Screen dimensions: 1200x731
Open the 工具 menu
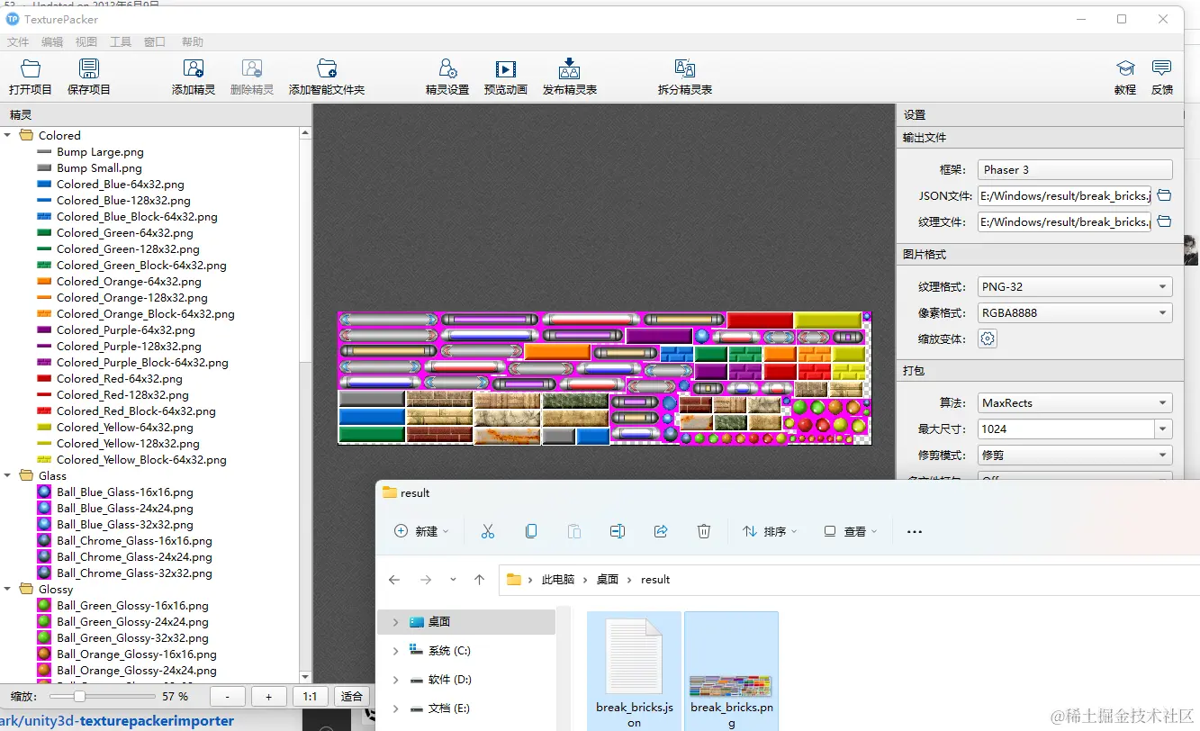point(121,42)
